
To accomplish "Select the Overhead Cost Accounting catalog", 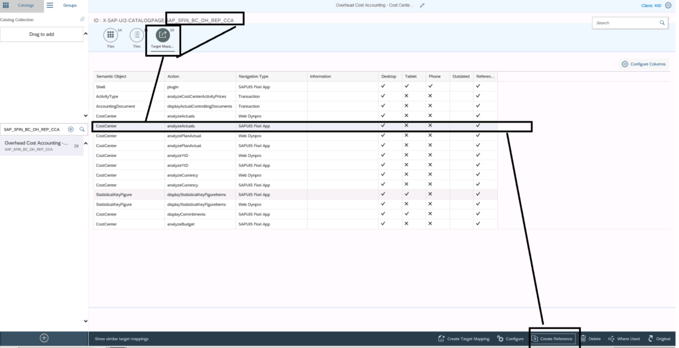I will click(42, 146).
